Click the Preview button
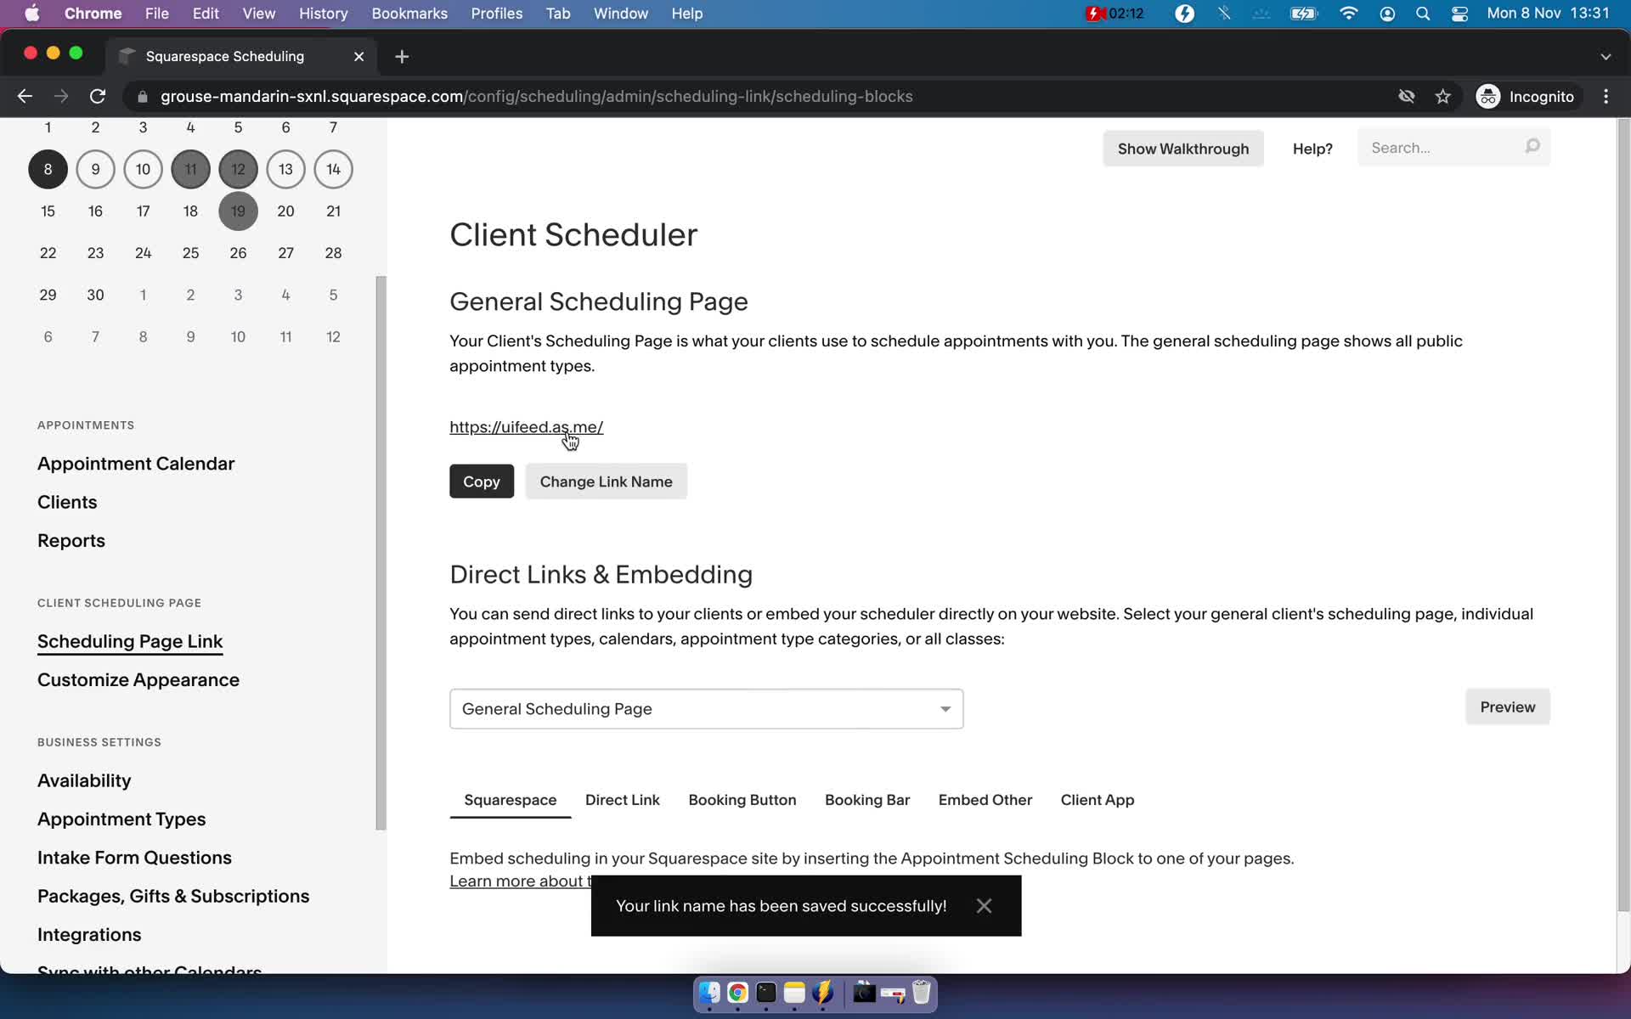 coord(1507,707)
